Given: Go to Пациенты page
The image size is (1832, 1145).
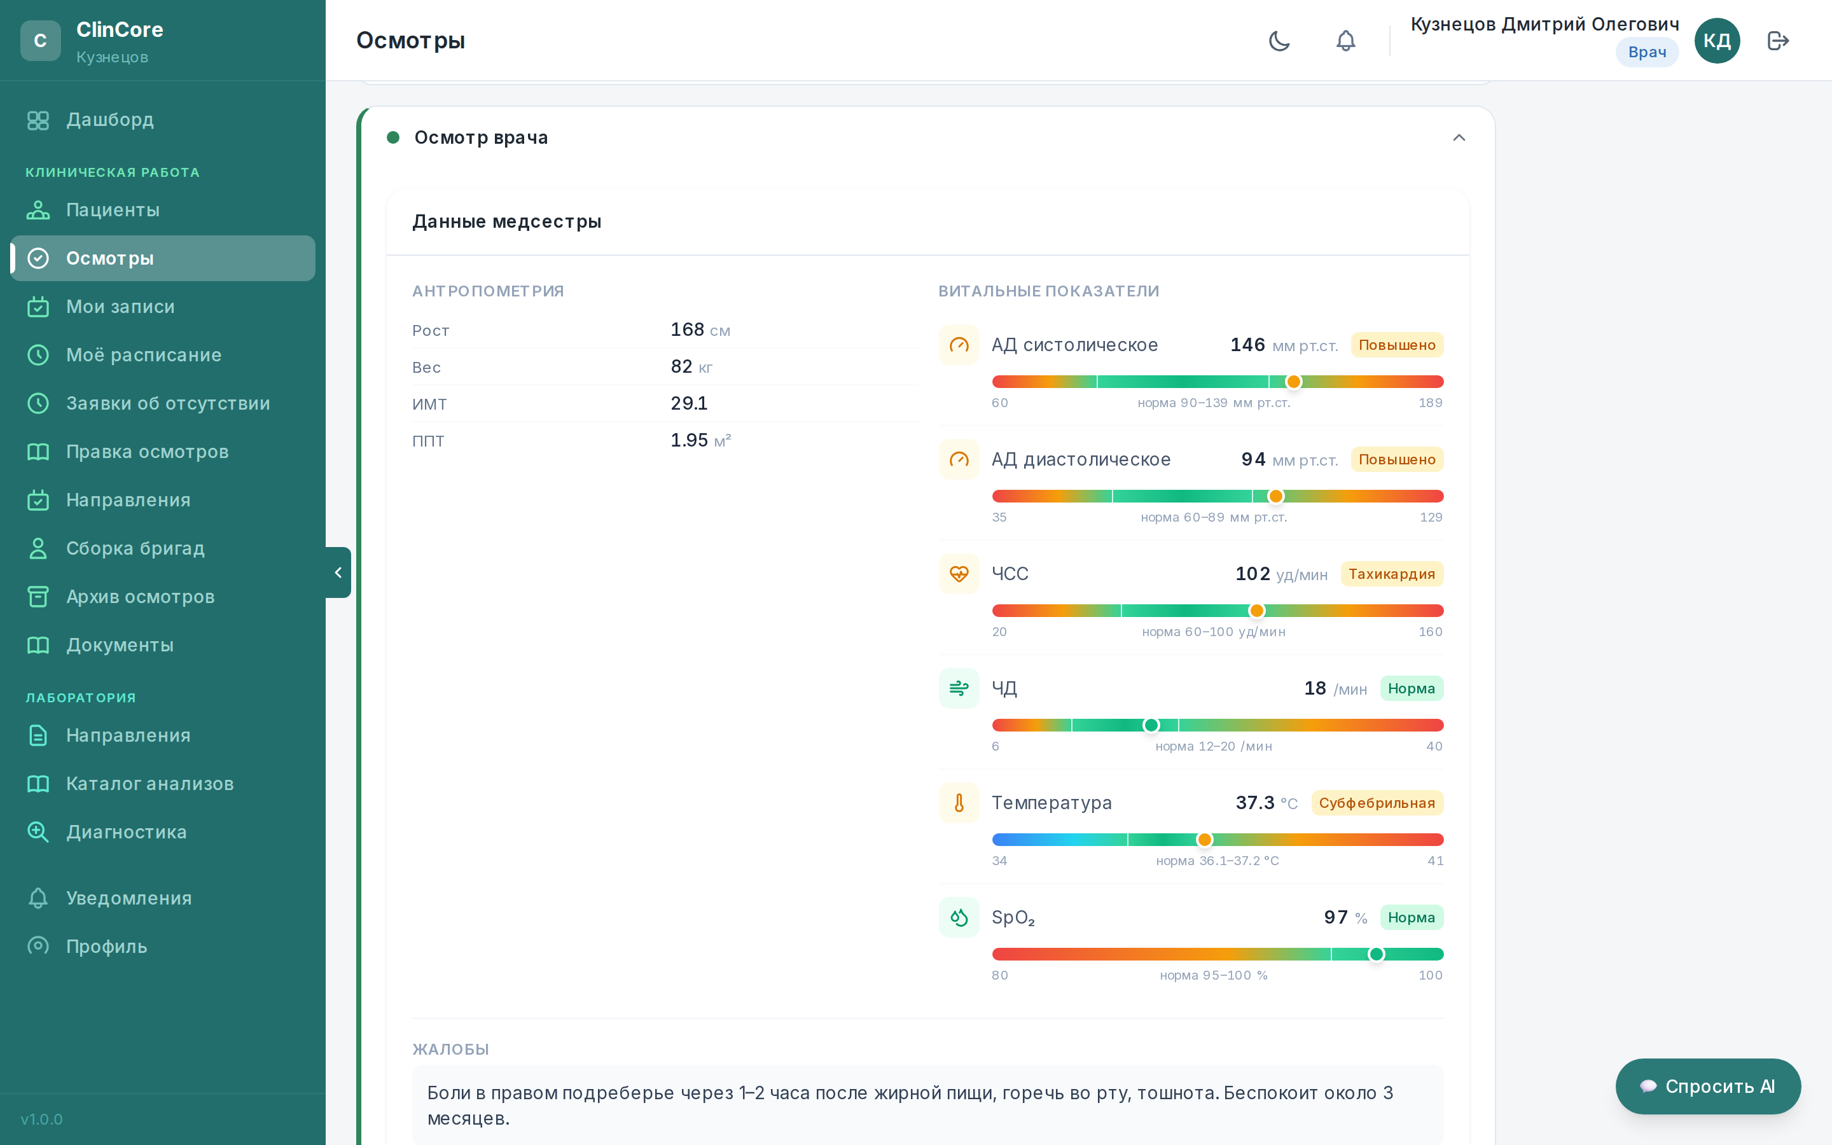Looking at the screenshot, I should pos(163,210).
